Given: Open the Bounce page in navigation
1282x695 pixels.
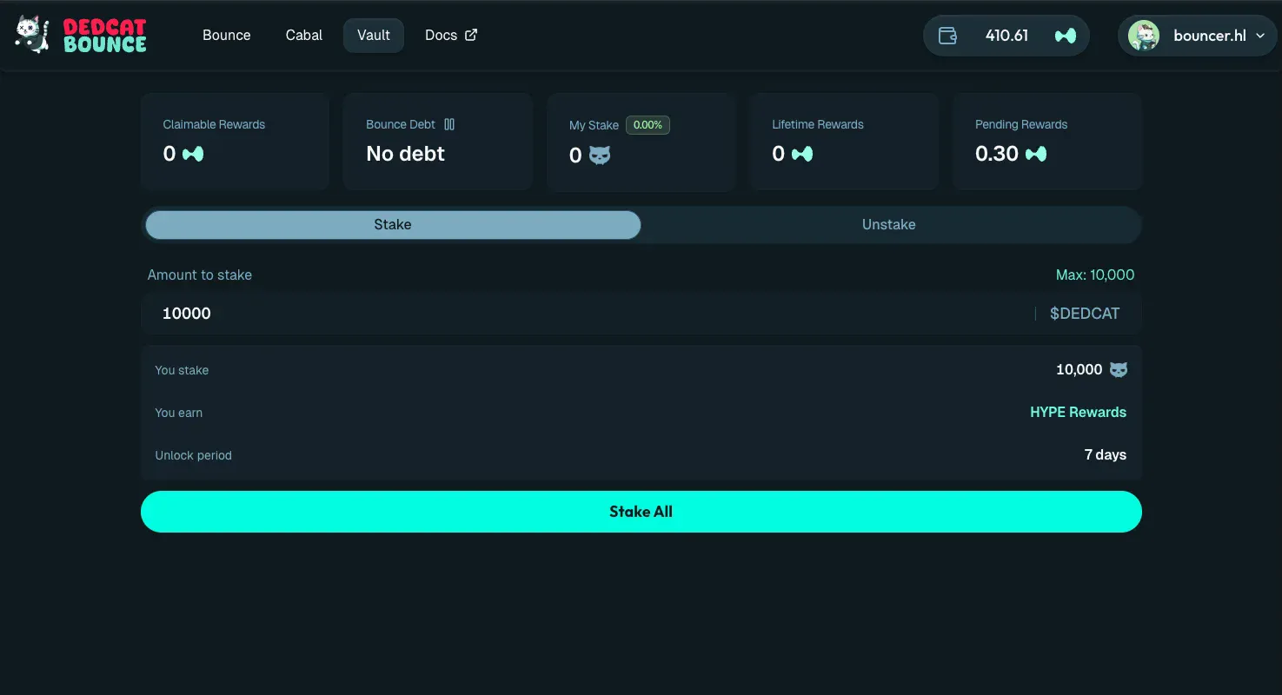Looking at the screenshot, I should (x=226, y=35).
